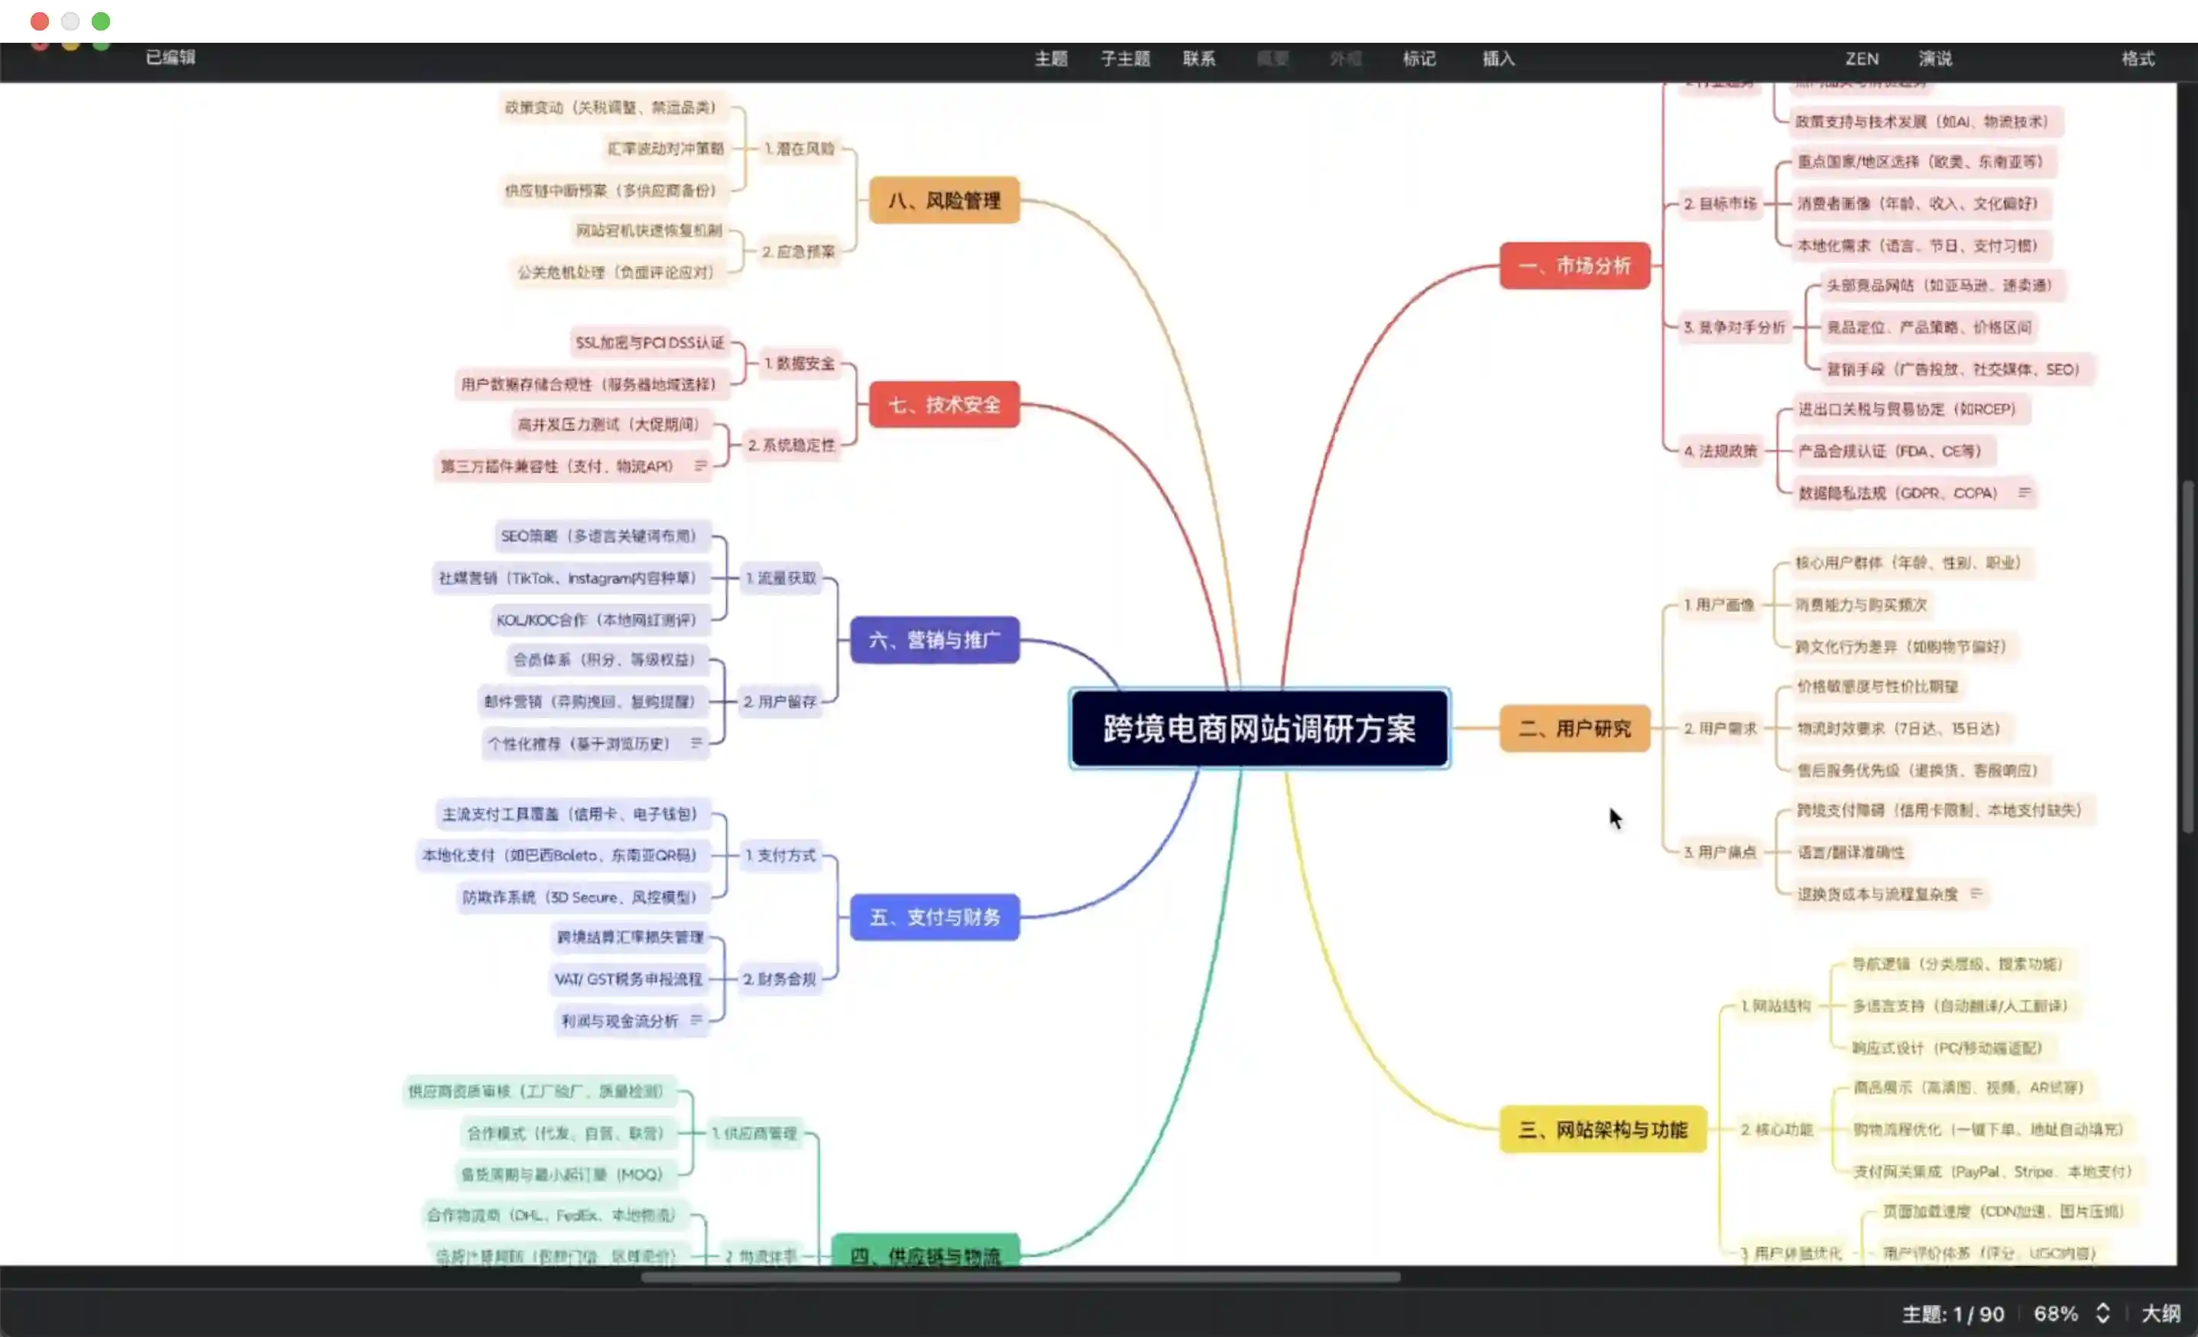Click the 响应式设计（PC/移动端适配） topic
This screenshot has width=2198, height=1337.
1952,1047
